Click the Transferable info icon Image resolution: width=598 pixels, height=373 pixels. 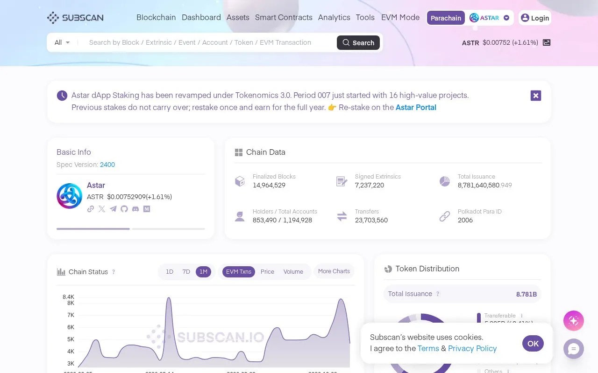522,316
